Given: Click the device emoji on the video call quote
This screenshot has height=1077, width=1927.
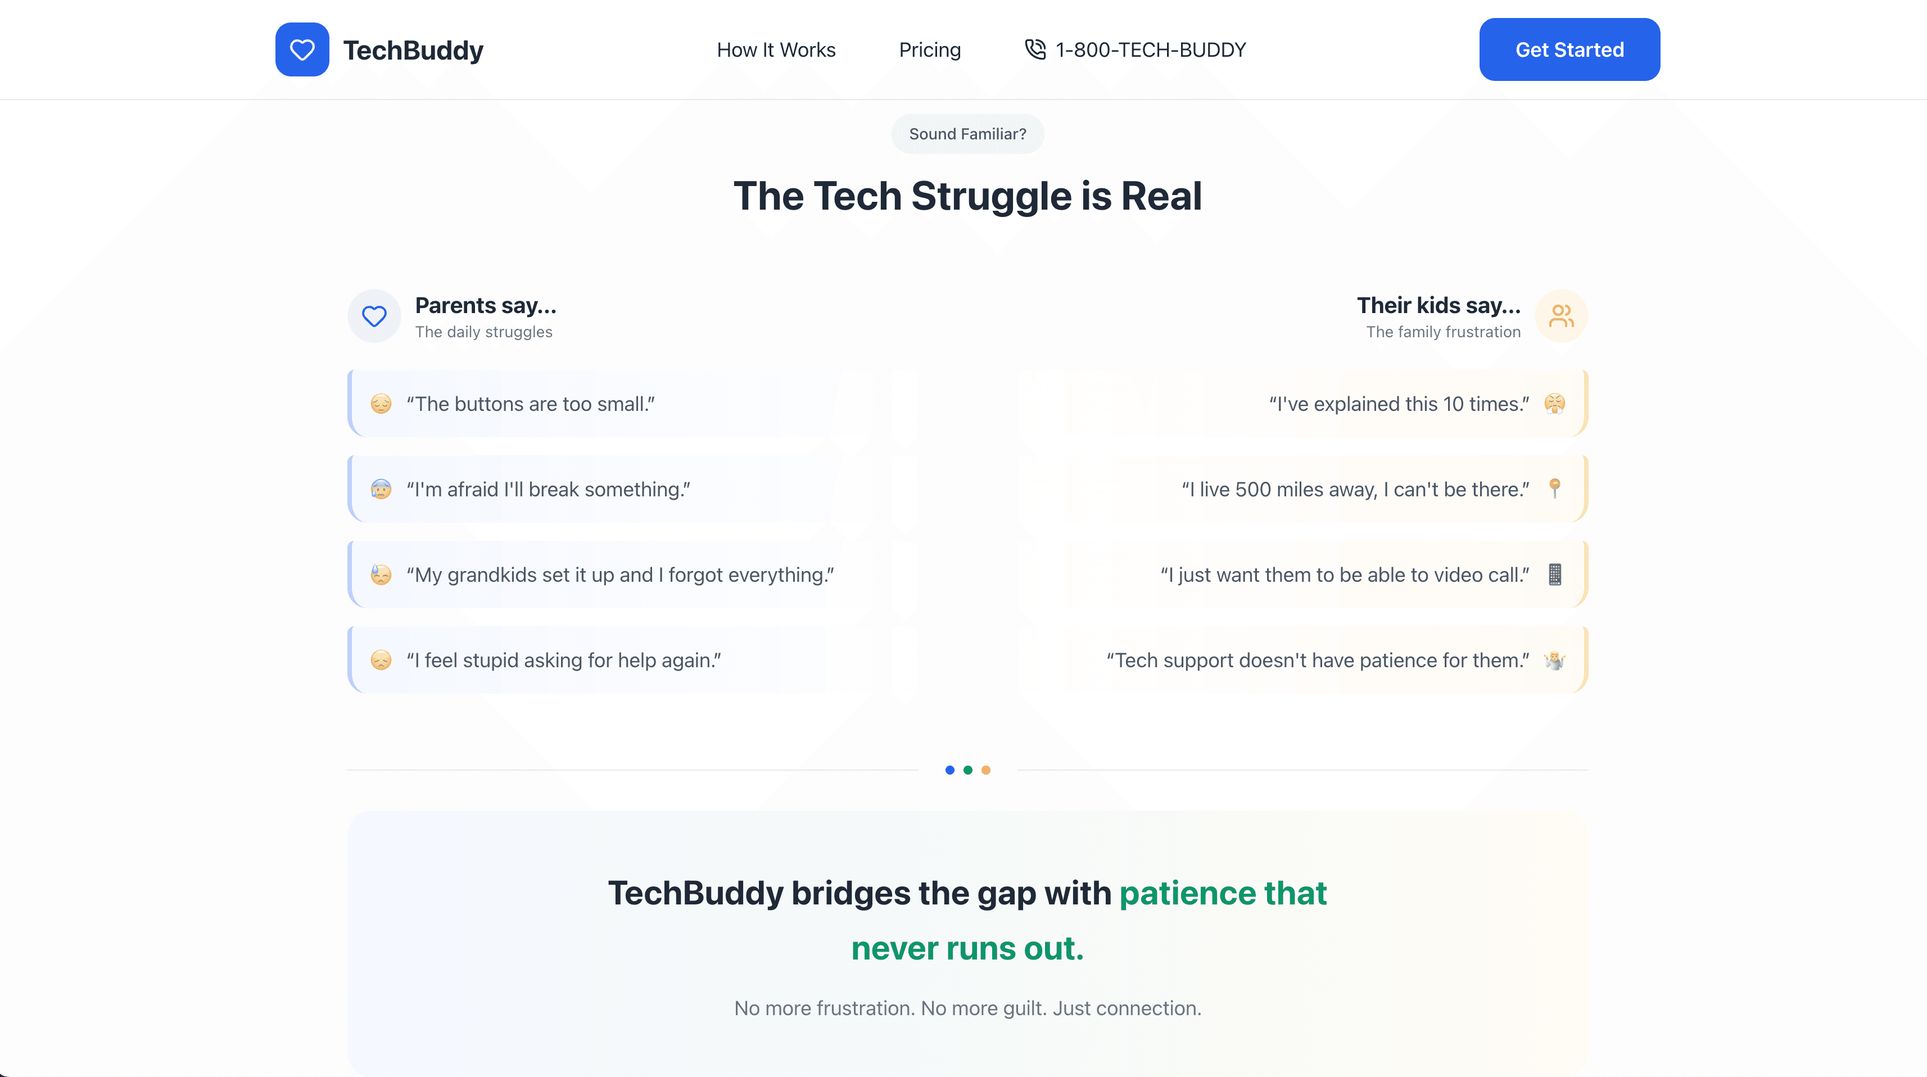Looking at the screenshot, I should pyautogui.click(x=1555, y=574).
